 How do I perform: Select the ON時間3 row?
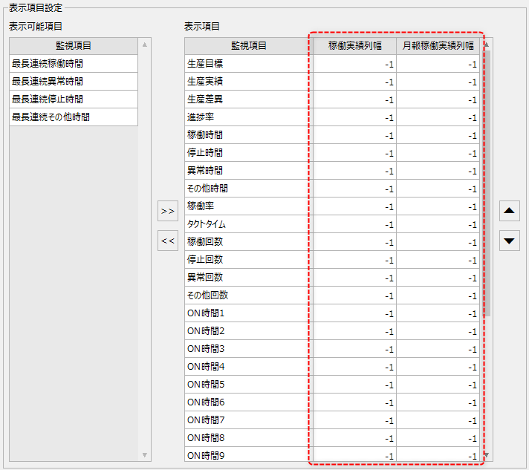click(x=332, y=349)
